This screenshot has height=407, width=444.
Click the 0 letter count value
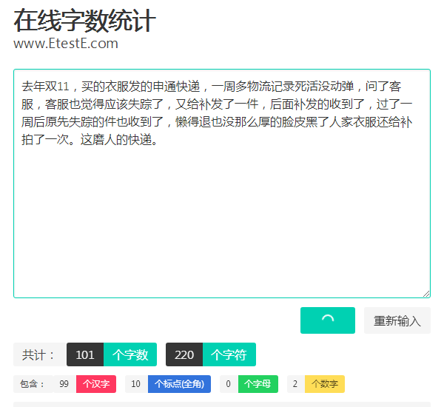point(229,384)
